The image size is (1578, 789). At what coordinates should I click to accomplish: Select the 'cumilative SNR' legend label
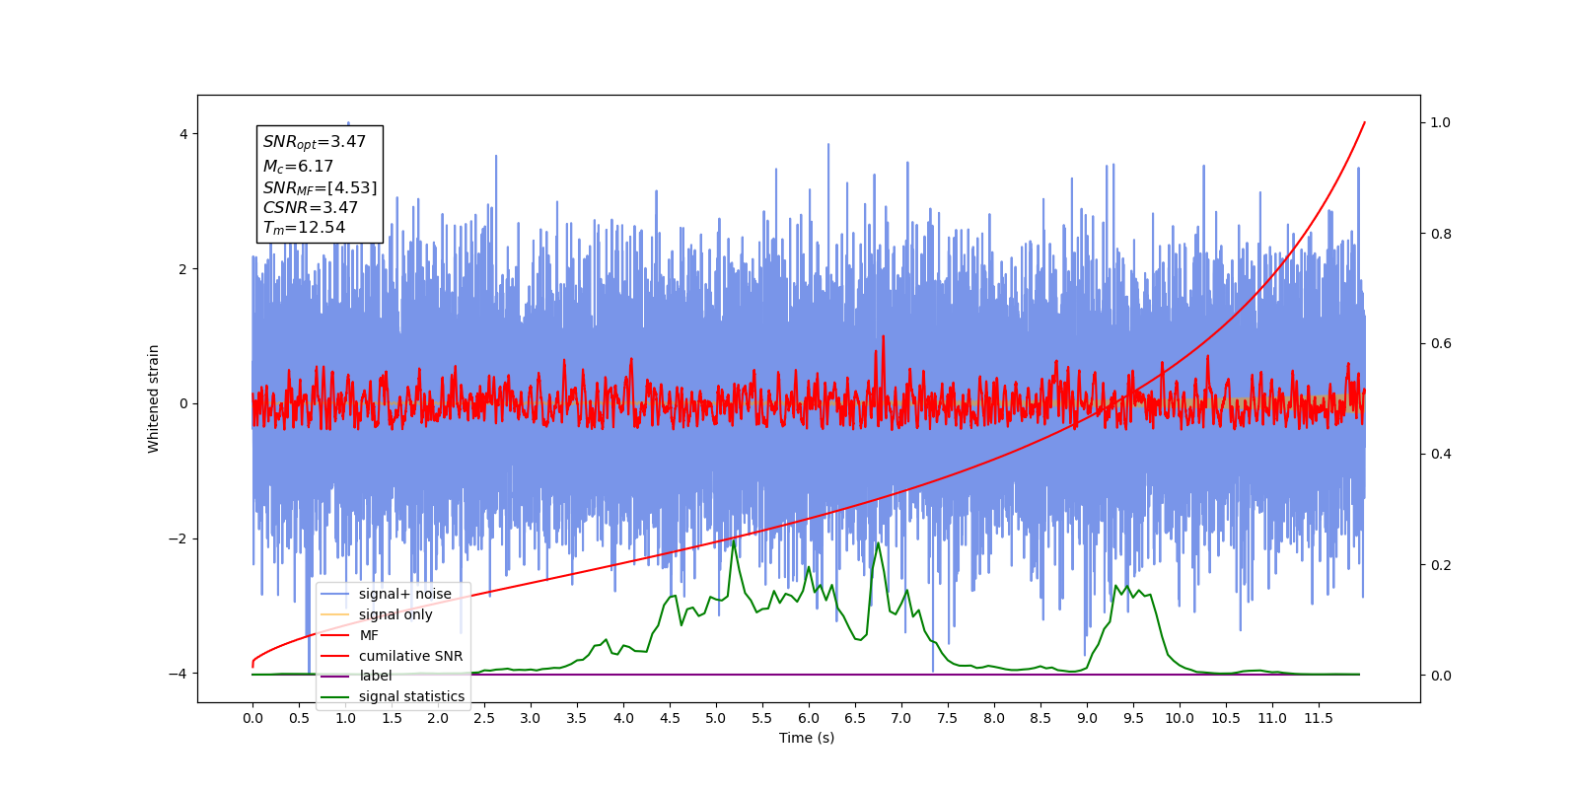click(x=410, y=656)
